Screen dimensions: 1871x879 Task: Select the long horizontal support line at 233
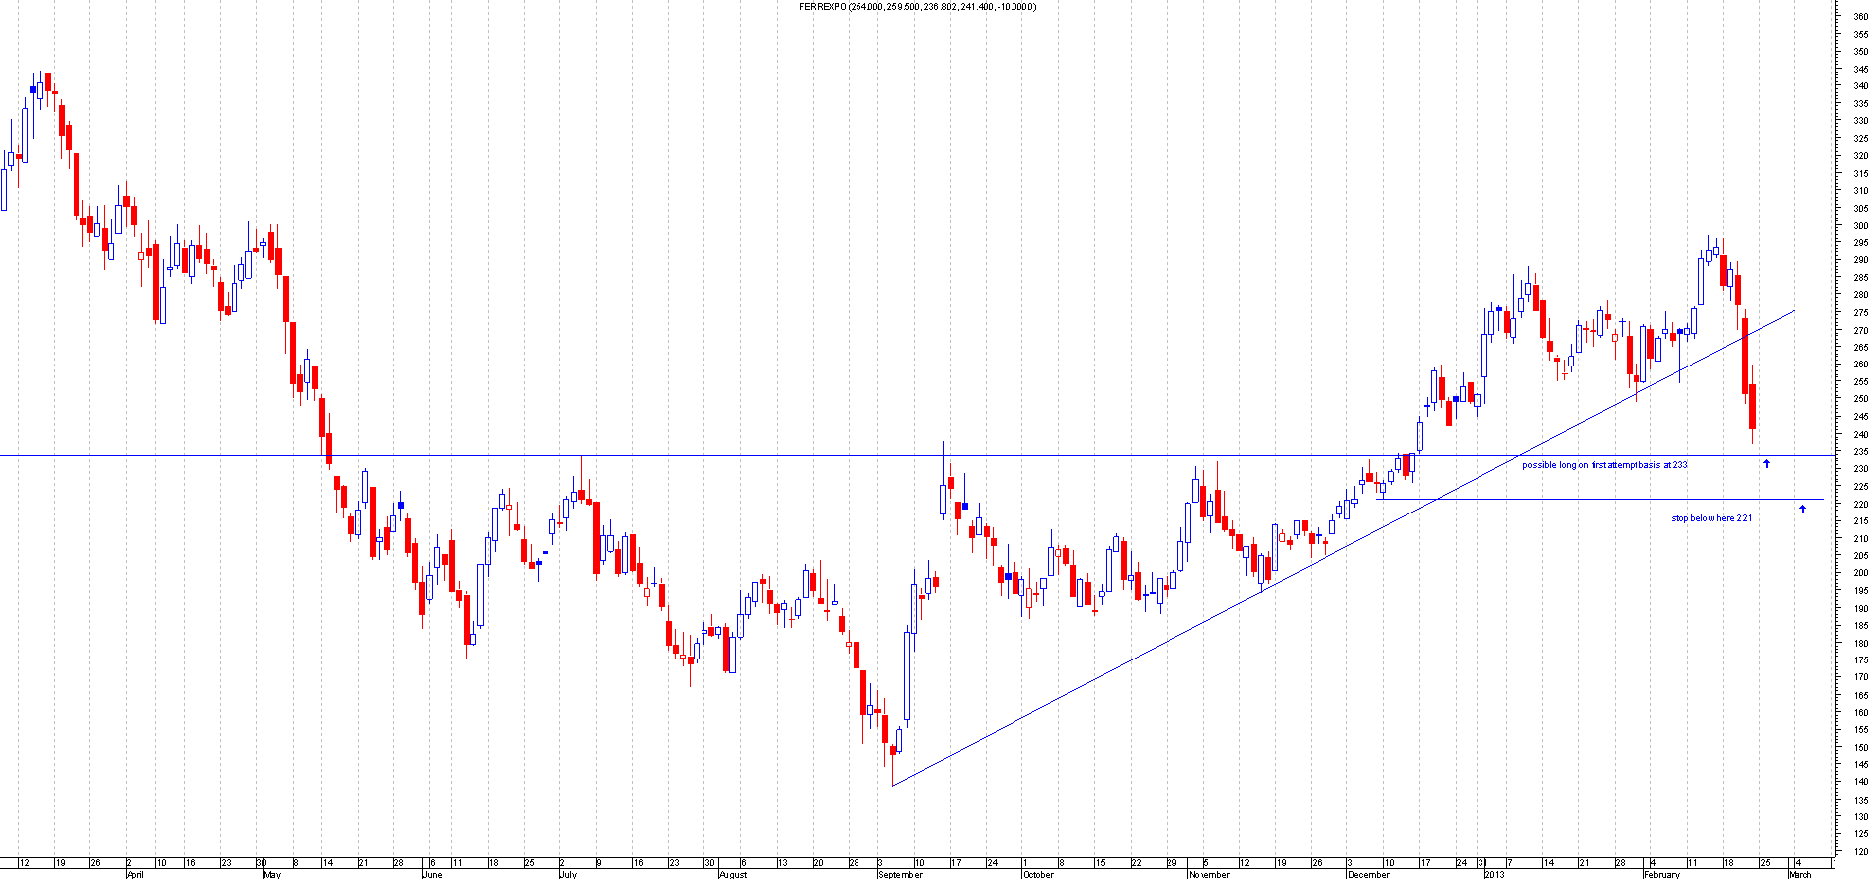(696, 456)
